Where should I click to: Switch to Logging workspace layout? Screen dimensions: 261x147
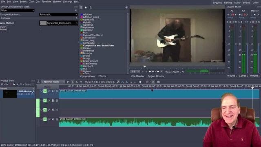tap(217, 2)
